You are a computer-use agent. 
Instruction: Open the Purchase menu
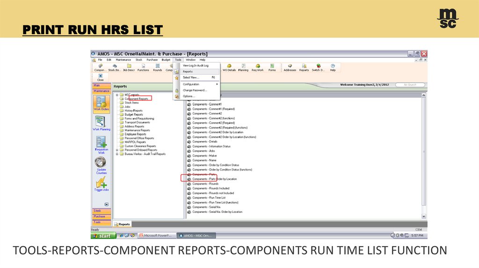[152, 60]
